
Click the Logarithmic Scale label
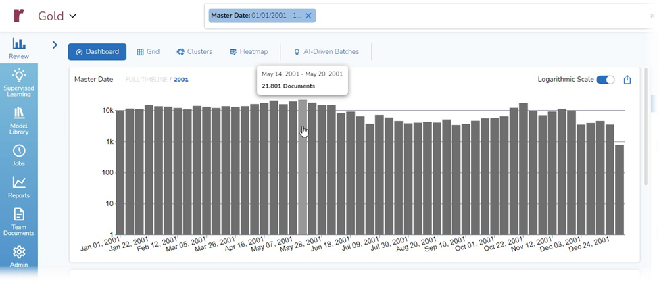click(566, 80)
